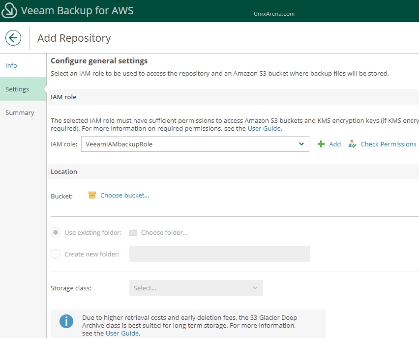Screen dimensions: 419x338
Task: Click the Add Repository heading
Action: point(74,38)
